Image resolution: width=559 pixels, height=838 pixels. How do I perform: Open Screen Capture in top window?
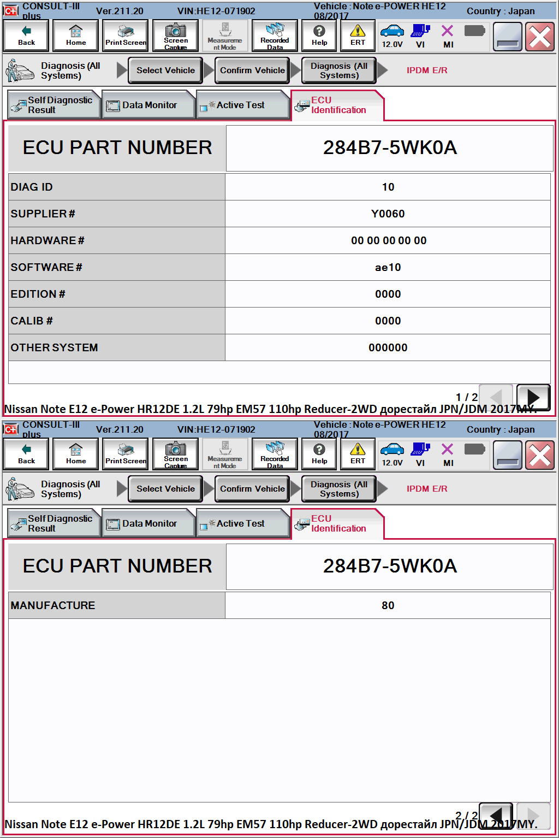pos(176,36)
